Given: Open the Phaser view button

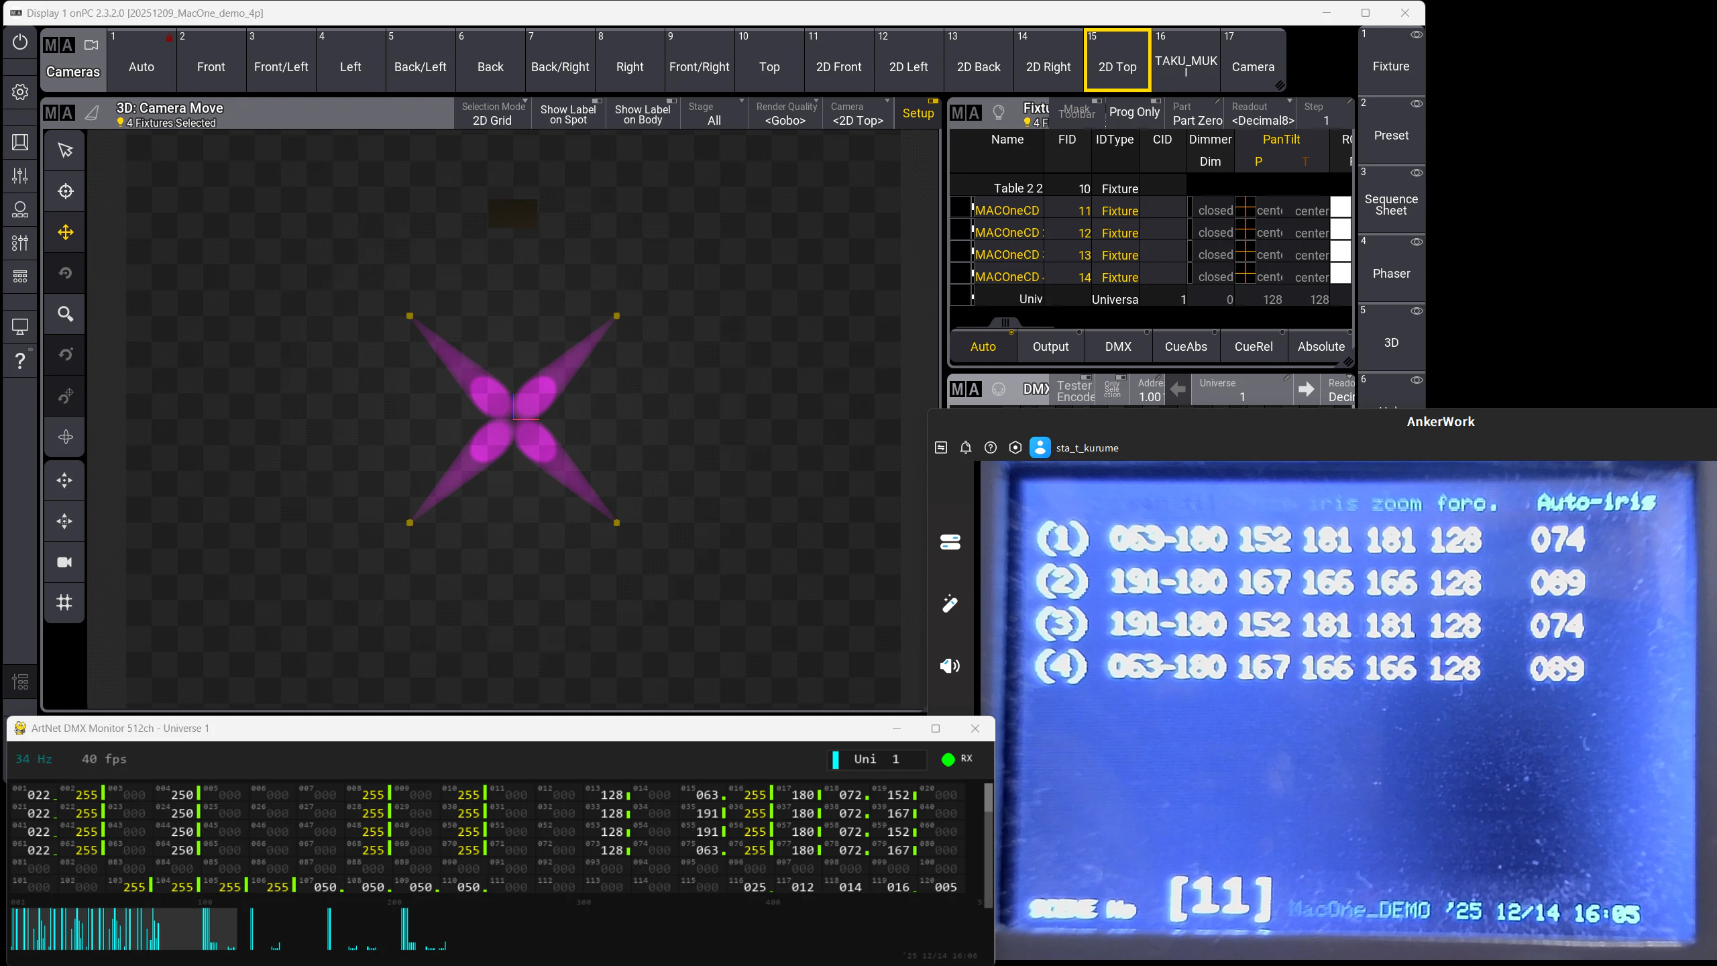Looking at the screenshot, I should click(1391, 268).
